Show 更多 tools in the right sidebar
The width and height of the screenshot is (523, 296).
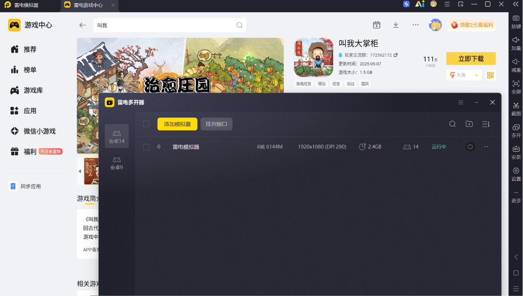coord(516,196)
